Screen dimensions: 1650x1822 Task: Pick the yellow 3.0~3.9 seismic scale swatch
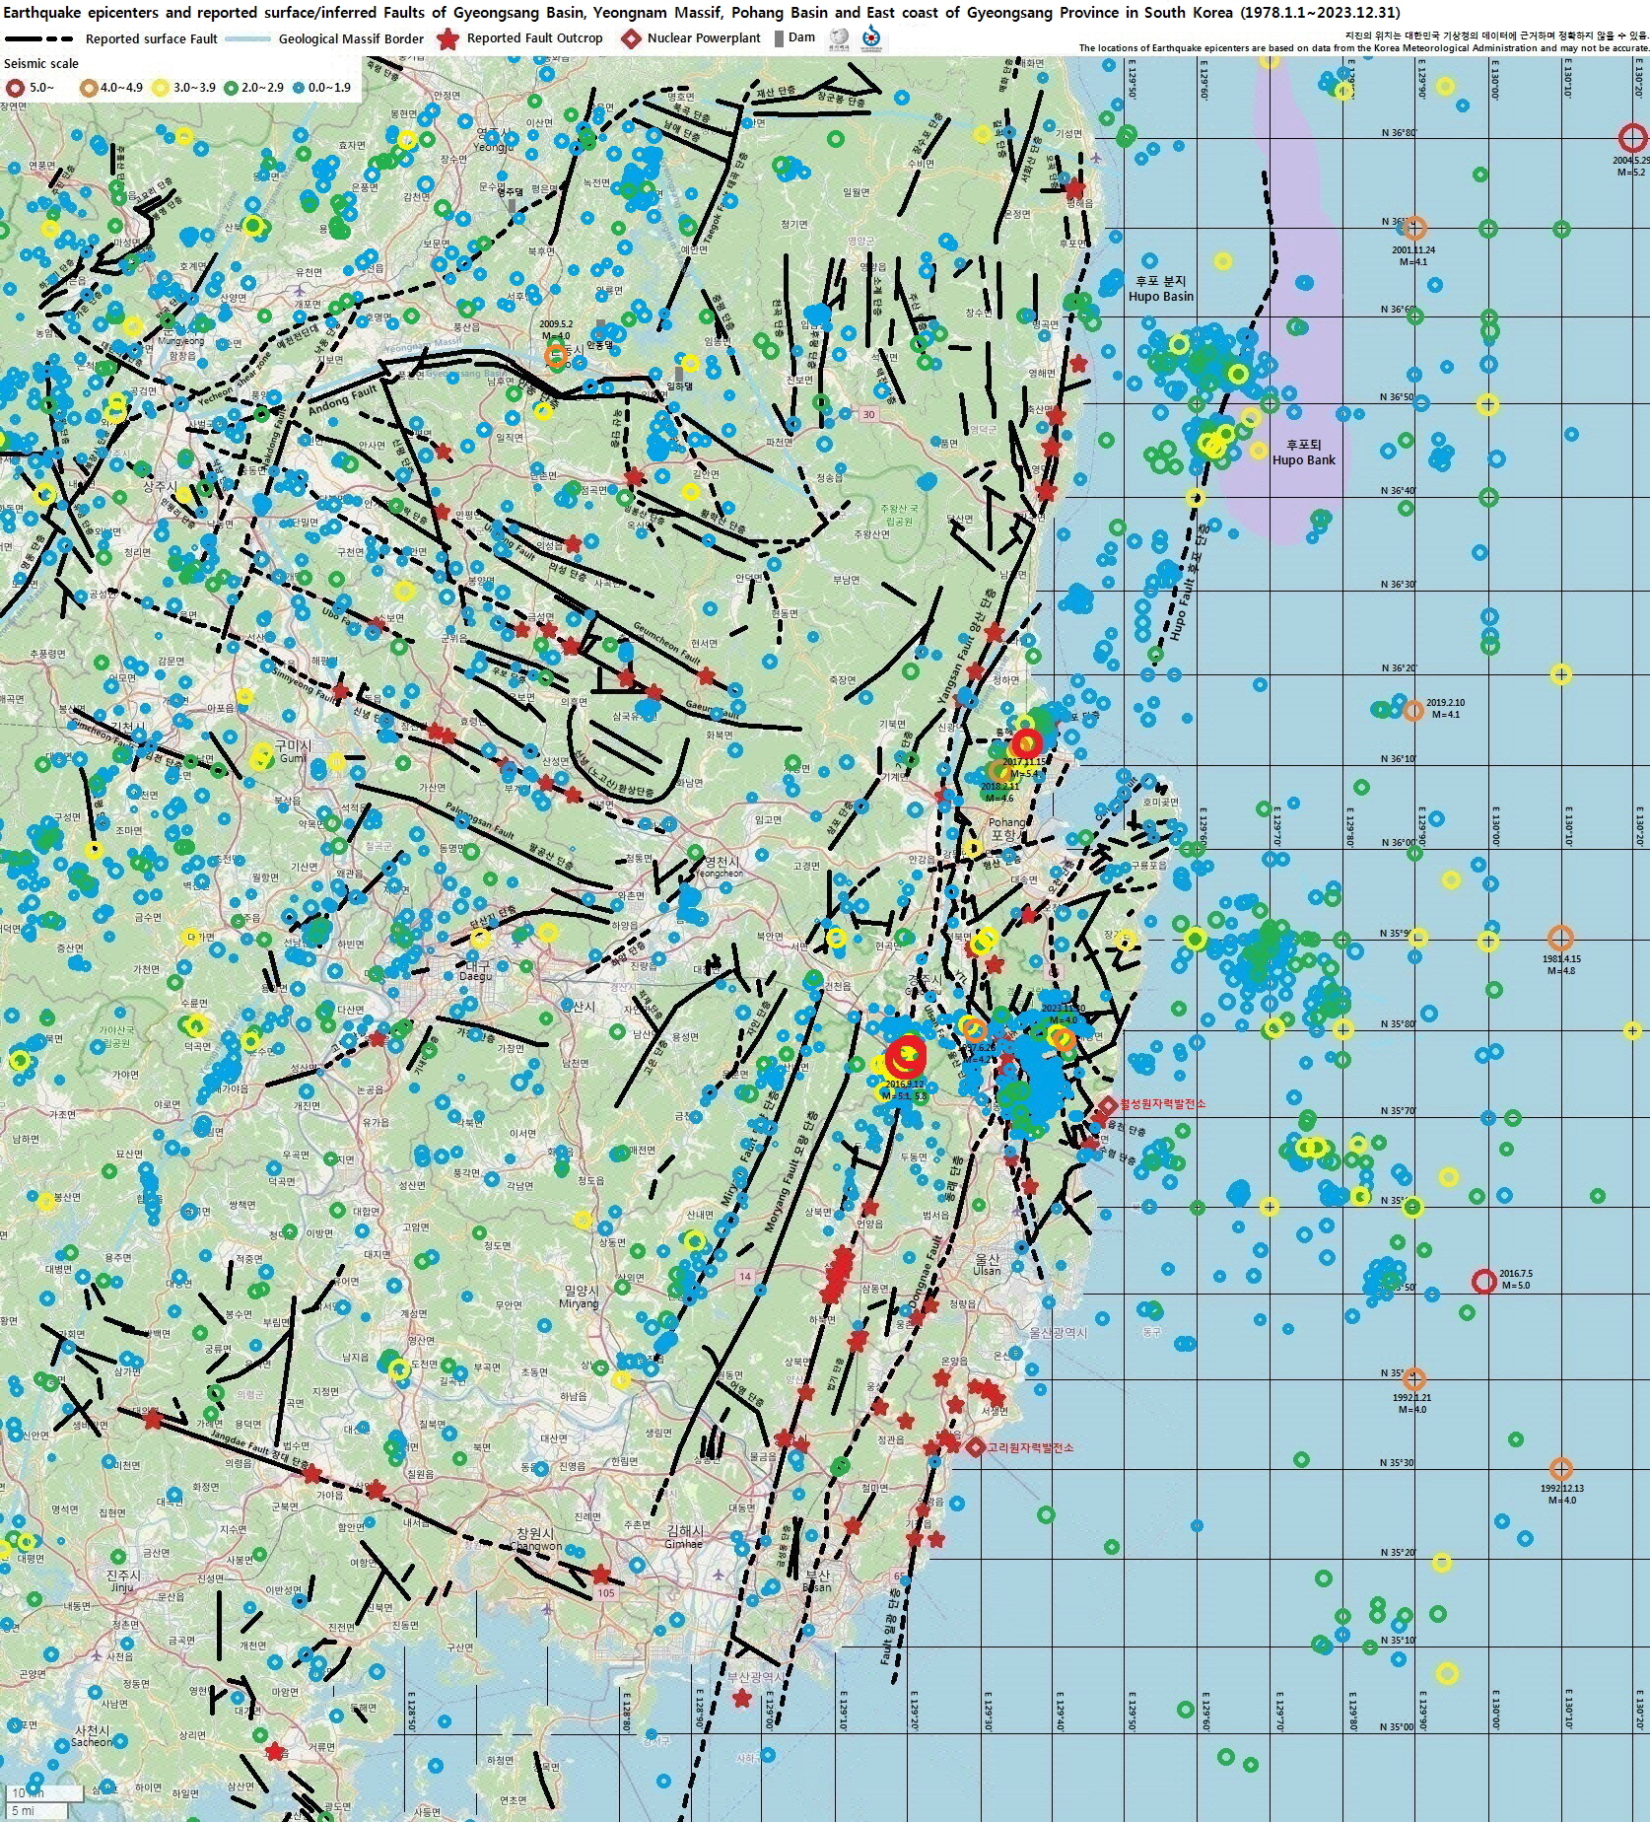tap(161, 88)
